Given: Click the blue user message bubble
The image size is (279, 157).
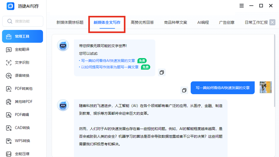Looking at the screenshot, I should [x=222, y=88].
